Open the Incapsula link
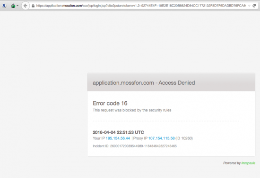The width and height of the screenshot is (260, 178). 248,163
